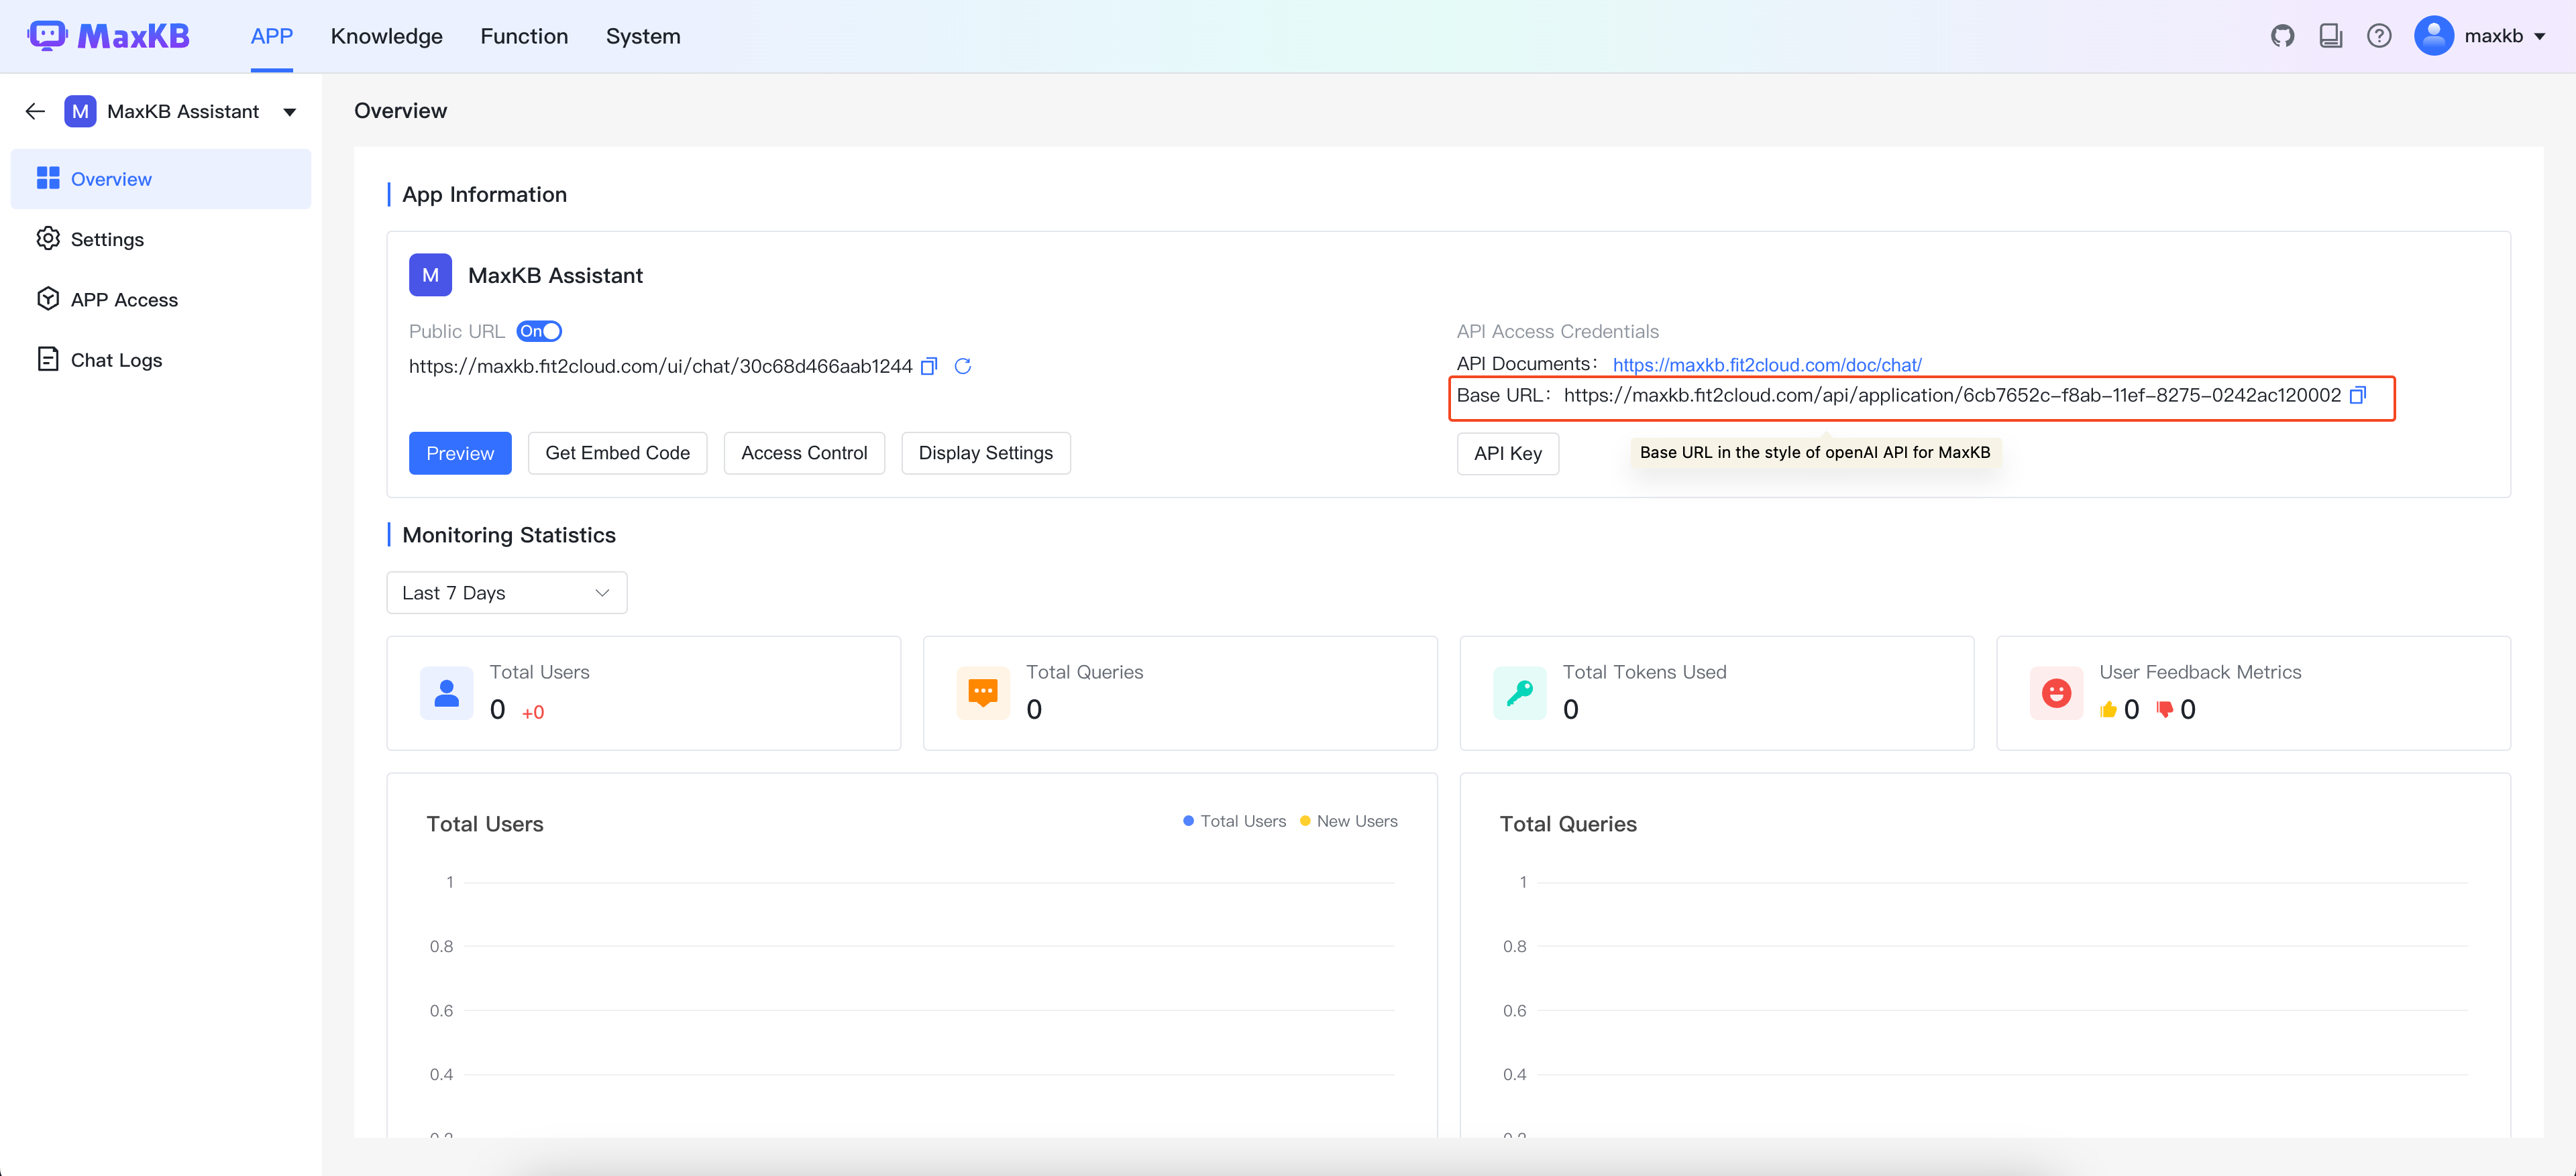Click the maxkb user avatar
The height and width of the screenshot is (1176, 2576).
coord(2433,36)
